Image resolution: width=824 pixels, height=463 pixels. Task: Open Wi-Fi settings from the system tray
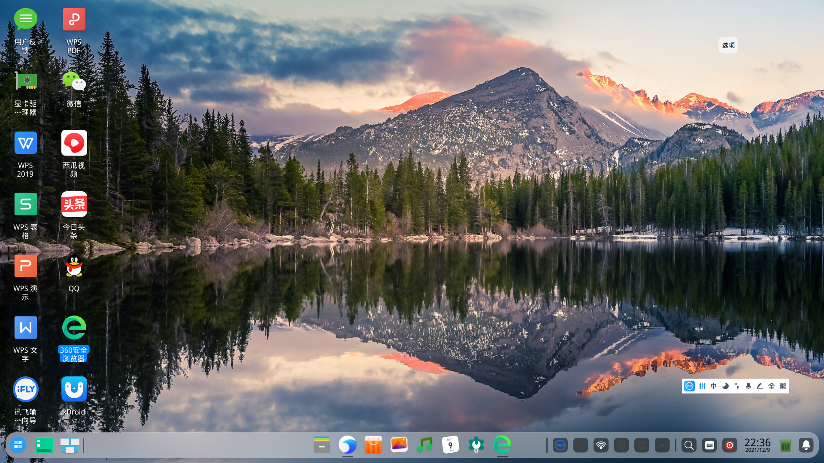[x=601, y=445]
